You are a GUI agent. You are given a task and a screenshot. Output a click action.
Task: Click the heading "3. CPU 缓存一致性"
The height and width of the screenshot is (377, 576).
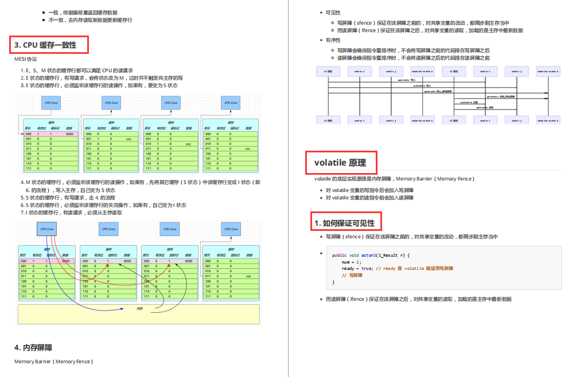(45, 45)
